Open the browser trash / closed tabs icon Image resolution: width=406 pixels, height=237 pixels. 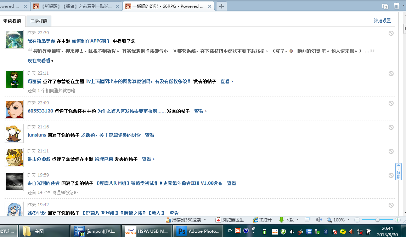[396, 6]
